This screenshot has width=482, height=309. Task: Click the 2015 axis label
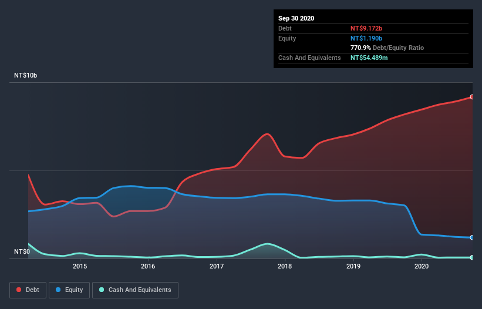[80, 266]
